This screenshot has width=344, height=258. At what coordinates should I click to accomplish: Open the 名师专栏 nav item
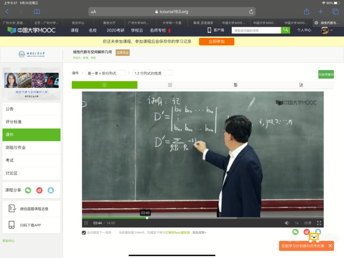click(158, 30)
